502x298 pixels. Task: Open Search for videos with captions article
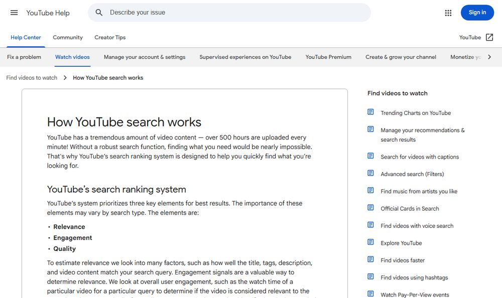[x=420, y=157]
